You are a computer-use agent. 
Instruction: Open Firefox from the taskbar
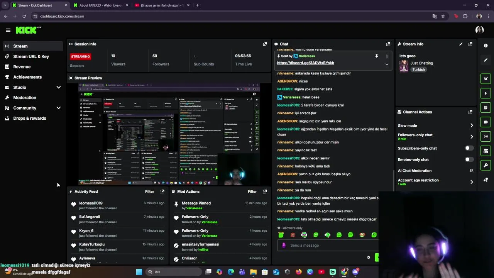299,272
